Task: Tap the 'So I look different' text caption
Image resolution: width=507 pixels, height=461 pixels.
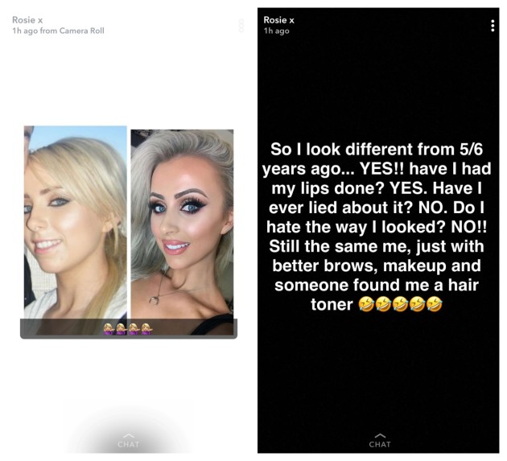Action: coord(377,227)
